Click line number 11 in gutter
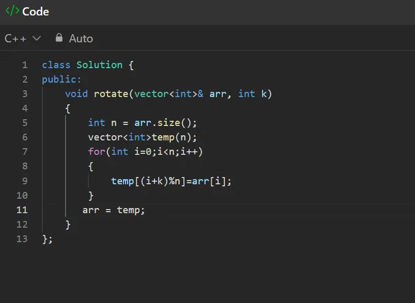Image resolution: width=415 pixels, height=303 pixels. (x=22, y=210)
